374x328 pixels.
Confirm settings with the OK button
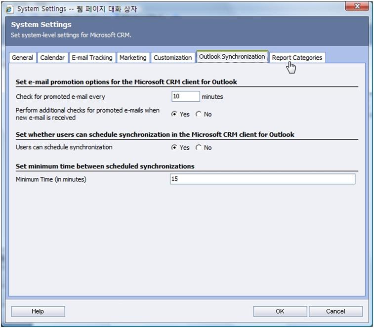[x=280, y=311]
